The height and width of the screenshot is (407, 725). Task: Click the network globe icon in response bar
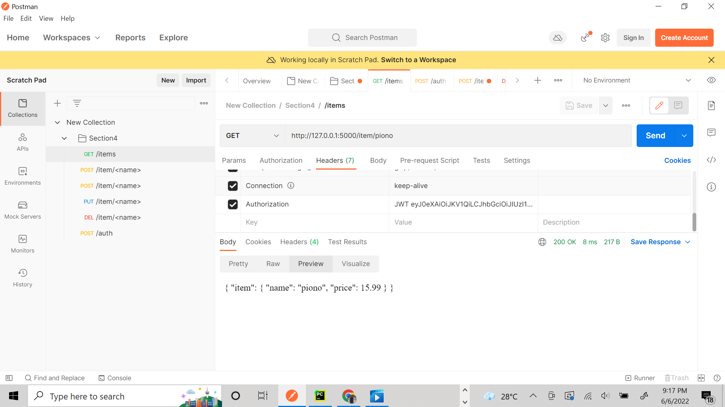pos(542,242)
